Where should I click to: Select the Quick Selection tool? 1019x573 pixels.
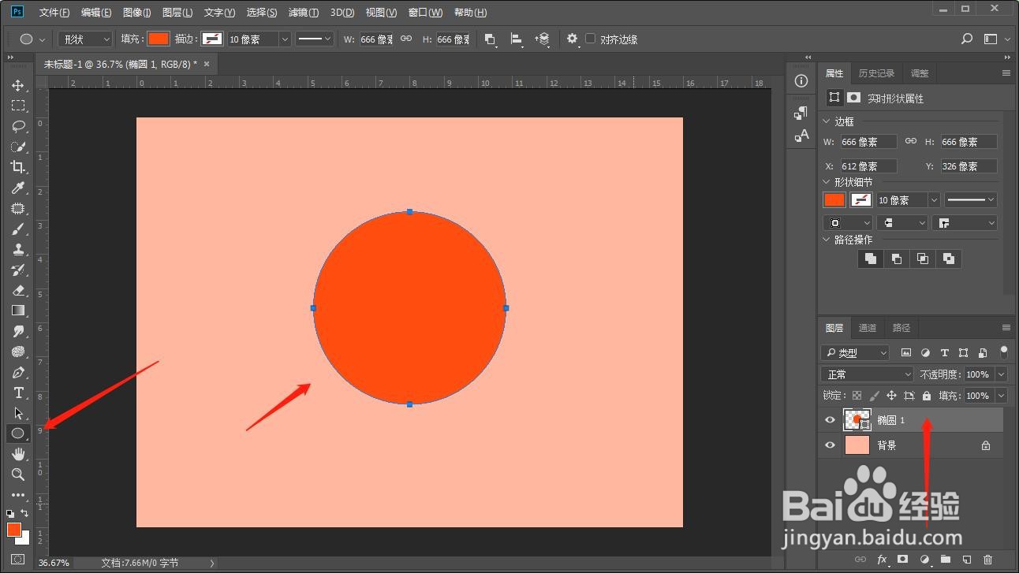pyautogui.click(x=17, y=147)
